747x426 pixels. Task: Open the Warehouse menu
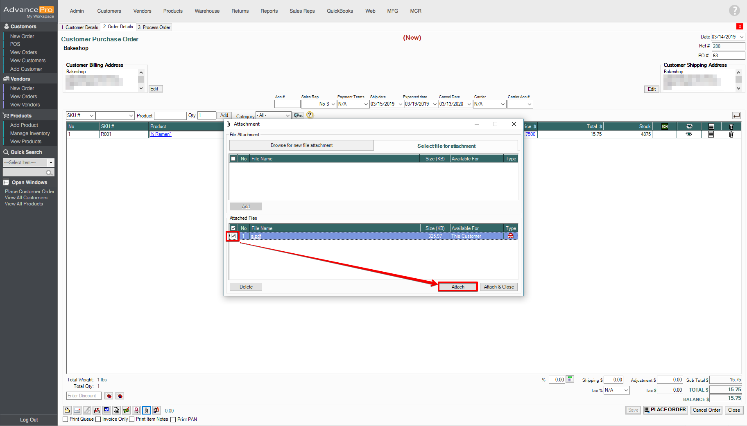(207, 11)
